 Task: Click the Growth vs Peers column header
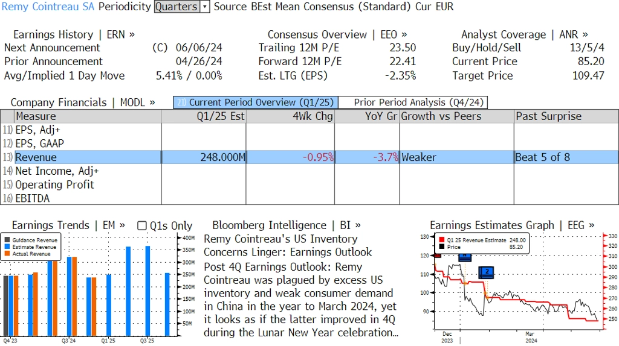coord(457,116)
